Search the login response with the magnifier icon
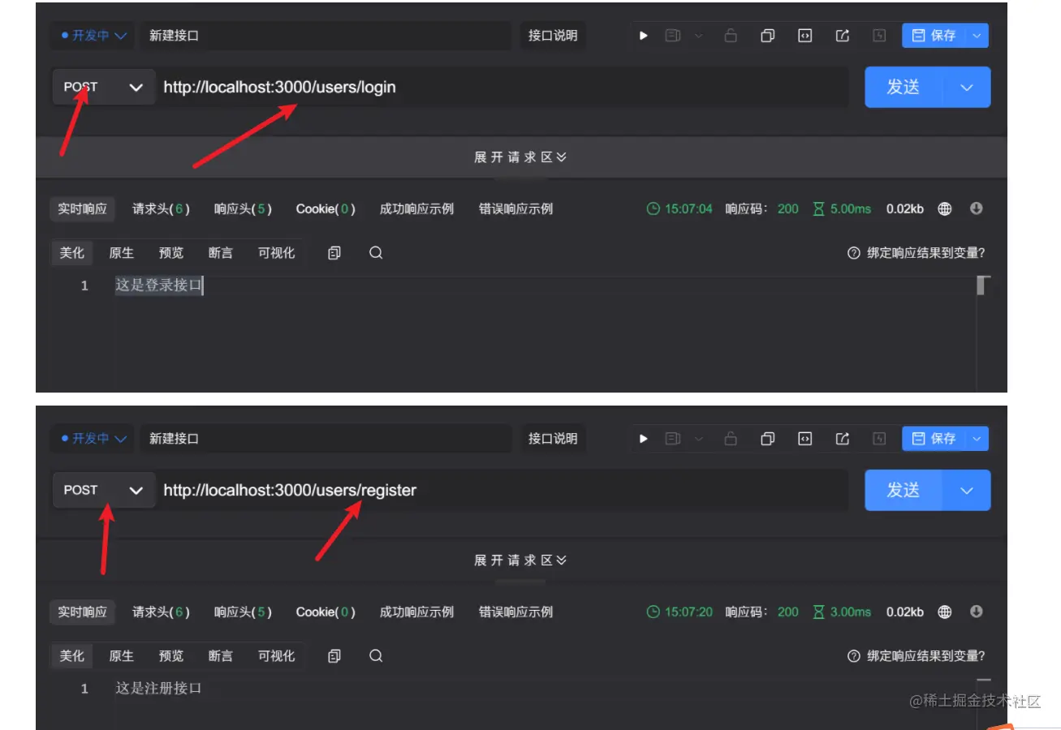1061x730 pixels. pos(376,252)
